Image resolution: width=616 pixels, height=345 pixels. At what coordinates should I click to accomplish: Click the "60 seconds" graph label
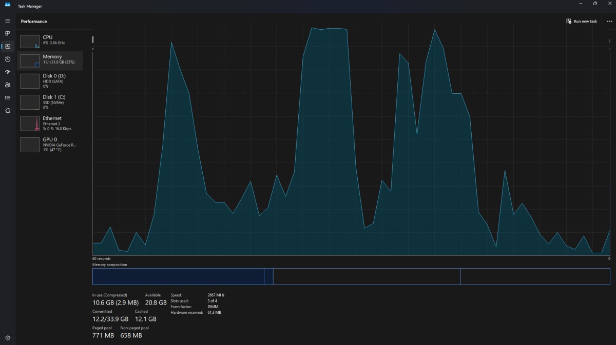tap(101, 258)
